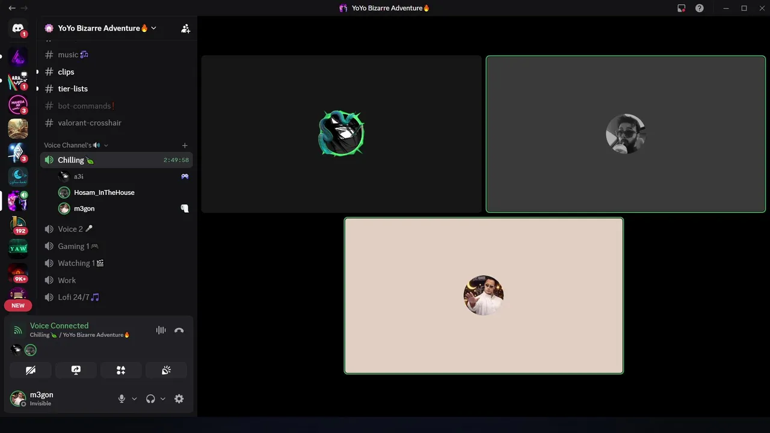This screenshot has height=433, width=770.
Task: Open the YAW server icon
Action: [x=18, y=248]
